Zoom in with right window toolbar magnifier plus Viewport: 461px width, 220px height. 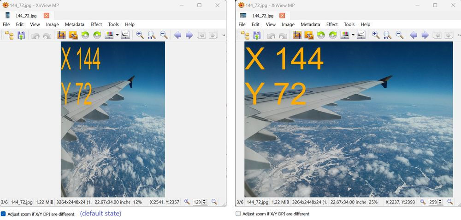tap(376, 35)
